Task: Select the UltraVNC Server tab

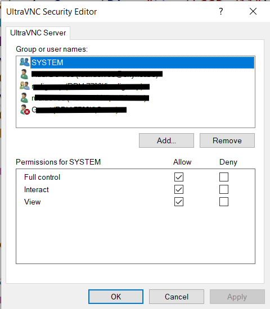Action: click(x=38, y=33)
